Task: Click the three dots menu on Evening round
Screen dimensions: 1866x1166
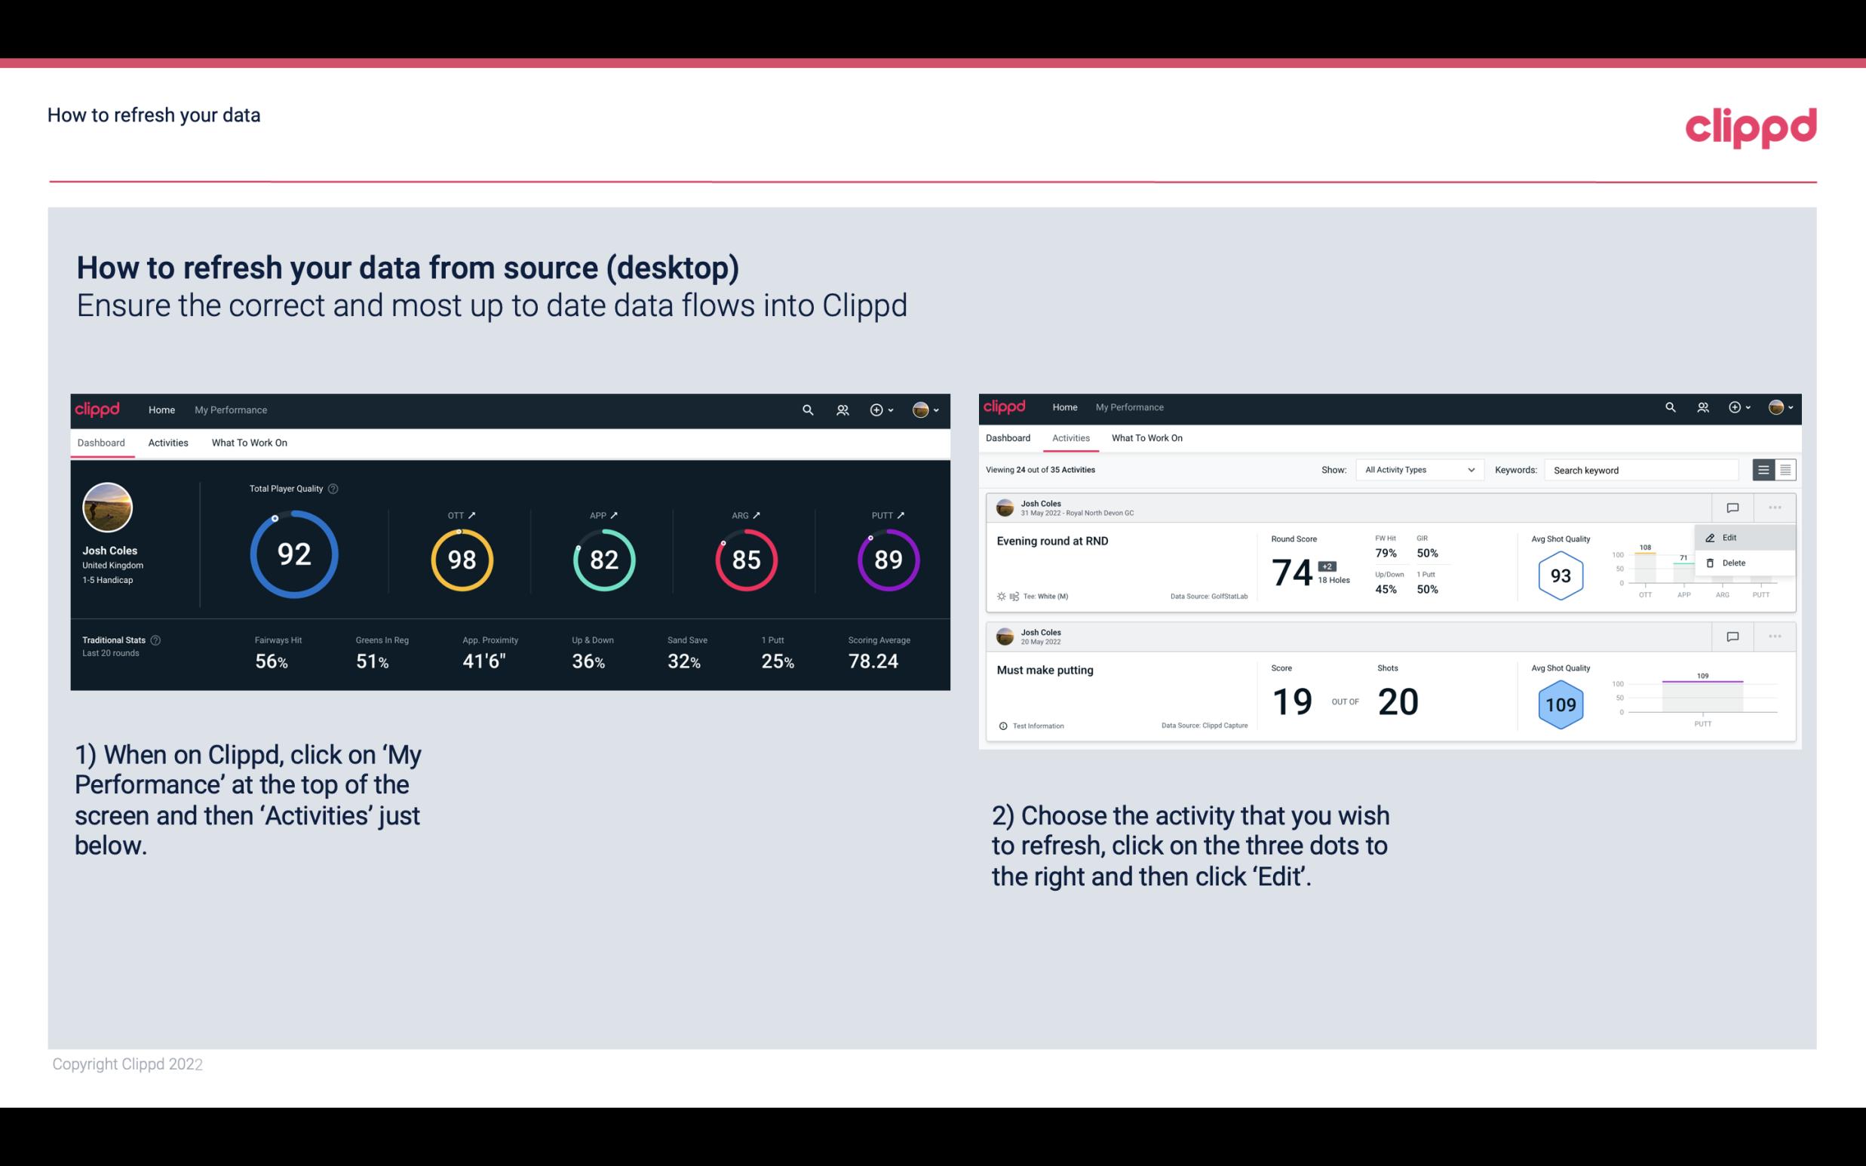Action: [1775, 508]
